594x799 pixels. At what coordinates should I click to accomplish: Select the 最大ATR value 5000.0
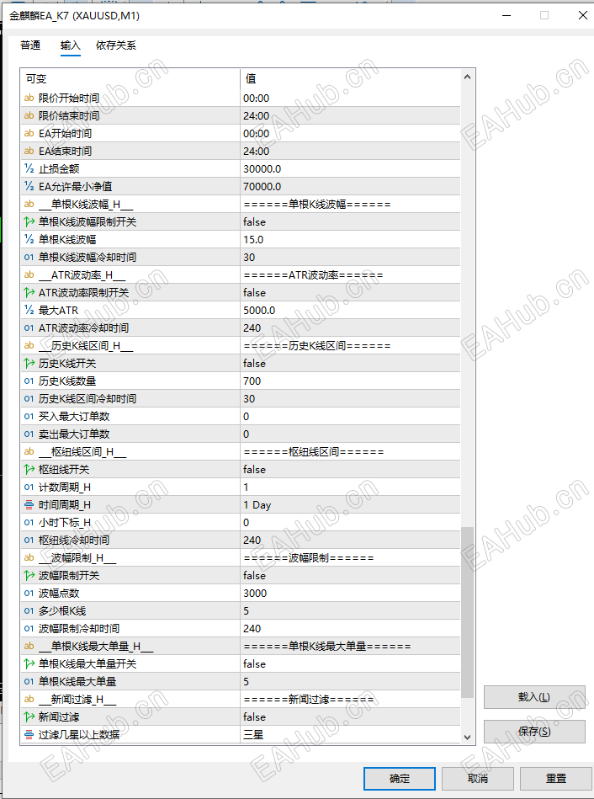click(x=259, y=311)
